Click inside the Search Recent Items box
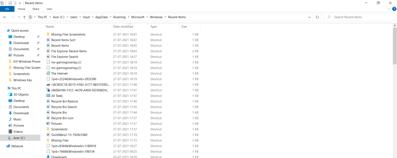397x158 pixels. tap(359, 17)
